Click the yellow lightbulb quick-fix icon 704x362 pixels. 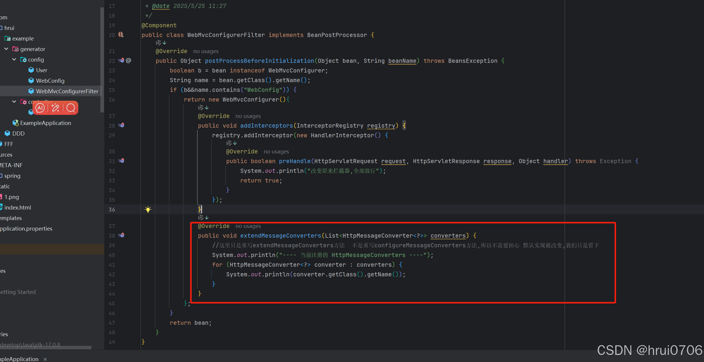[x=148, y=209]
